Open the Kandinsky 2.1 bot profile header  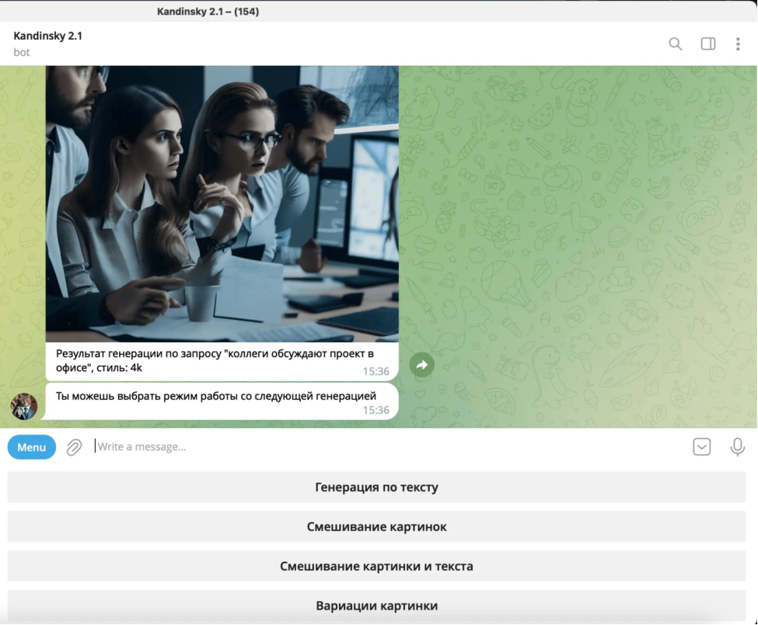(47, 36)
